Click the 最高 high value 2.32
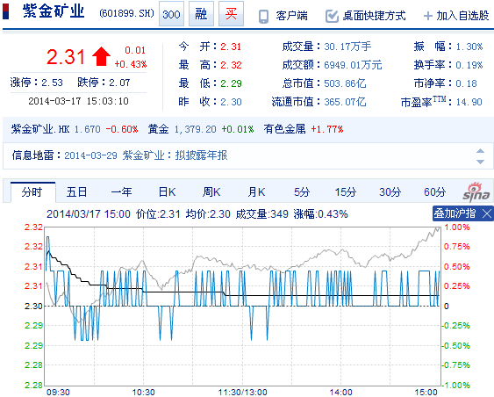Screen dimensions: 494x397 click(x=231, y=65)
